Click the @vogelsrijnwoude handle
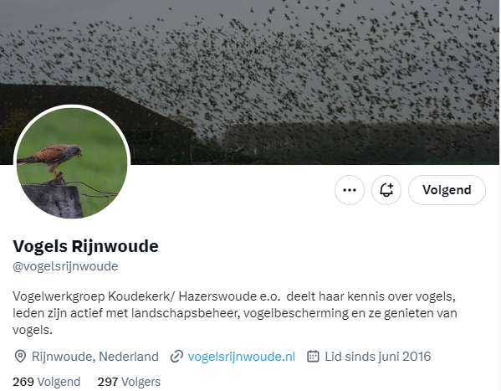Screen dimensions: 501x391 click(x=65, y=266)
